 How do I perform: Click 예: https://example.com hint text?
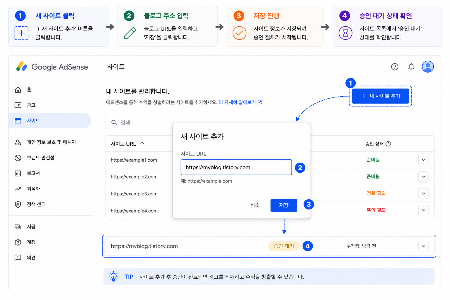coord(206,181)
